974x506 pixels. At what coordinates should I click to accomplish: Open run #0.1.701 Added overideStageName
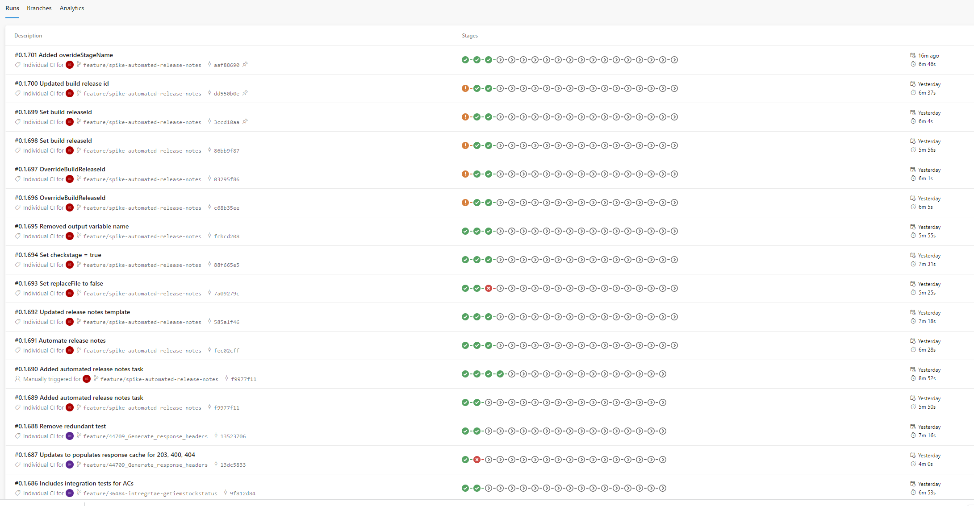point(64,55)
